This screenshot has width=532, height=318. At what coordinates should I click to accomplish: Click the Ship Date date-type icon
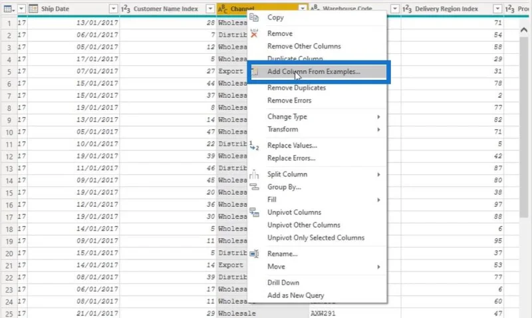pos(33,9)
